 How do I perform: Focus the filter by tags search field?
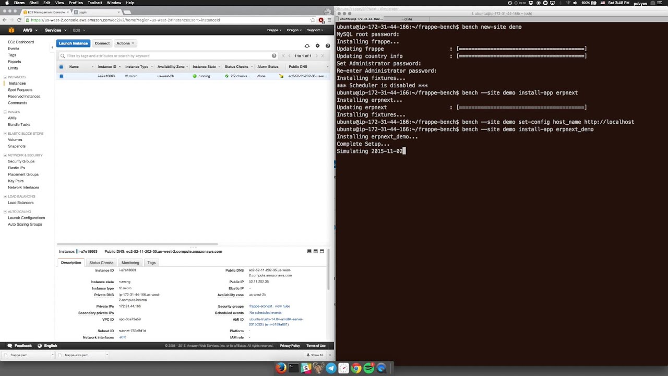168,56
